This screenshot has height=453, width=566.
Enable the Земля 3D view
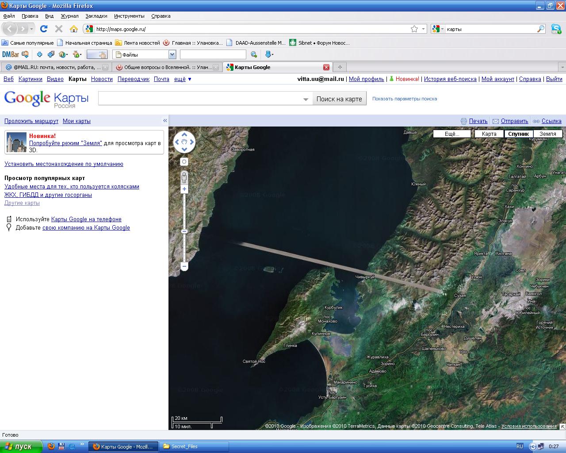(x=548, y=134)
